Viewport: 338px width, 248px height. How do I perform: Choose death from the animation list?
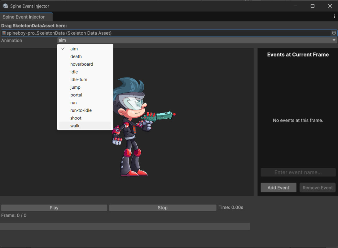[x=85, y=56]
